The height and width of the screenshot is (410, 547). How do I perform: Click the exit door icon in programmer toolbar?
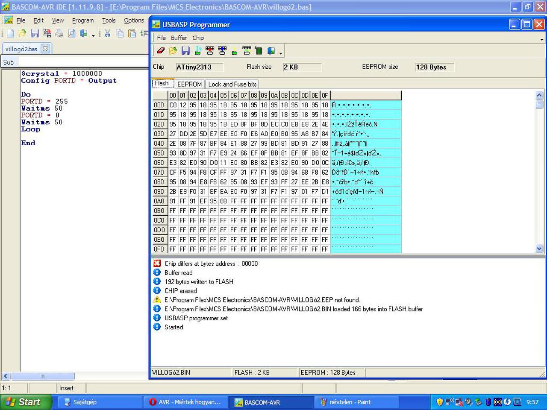(271, 51)
